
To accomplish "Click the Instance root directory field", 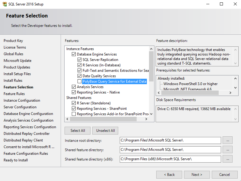I will click(x=170, y=140).
